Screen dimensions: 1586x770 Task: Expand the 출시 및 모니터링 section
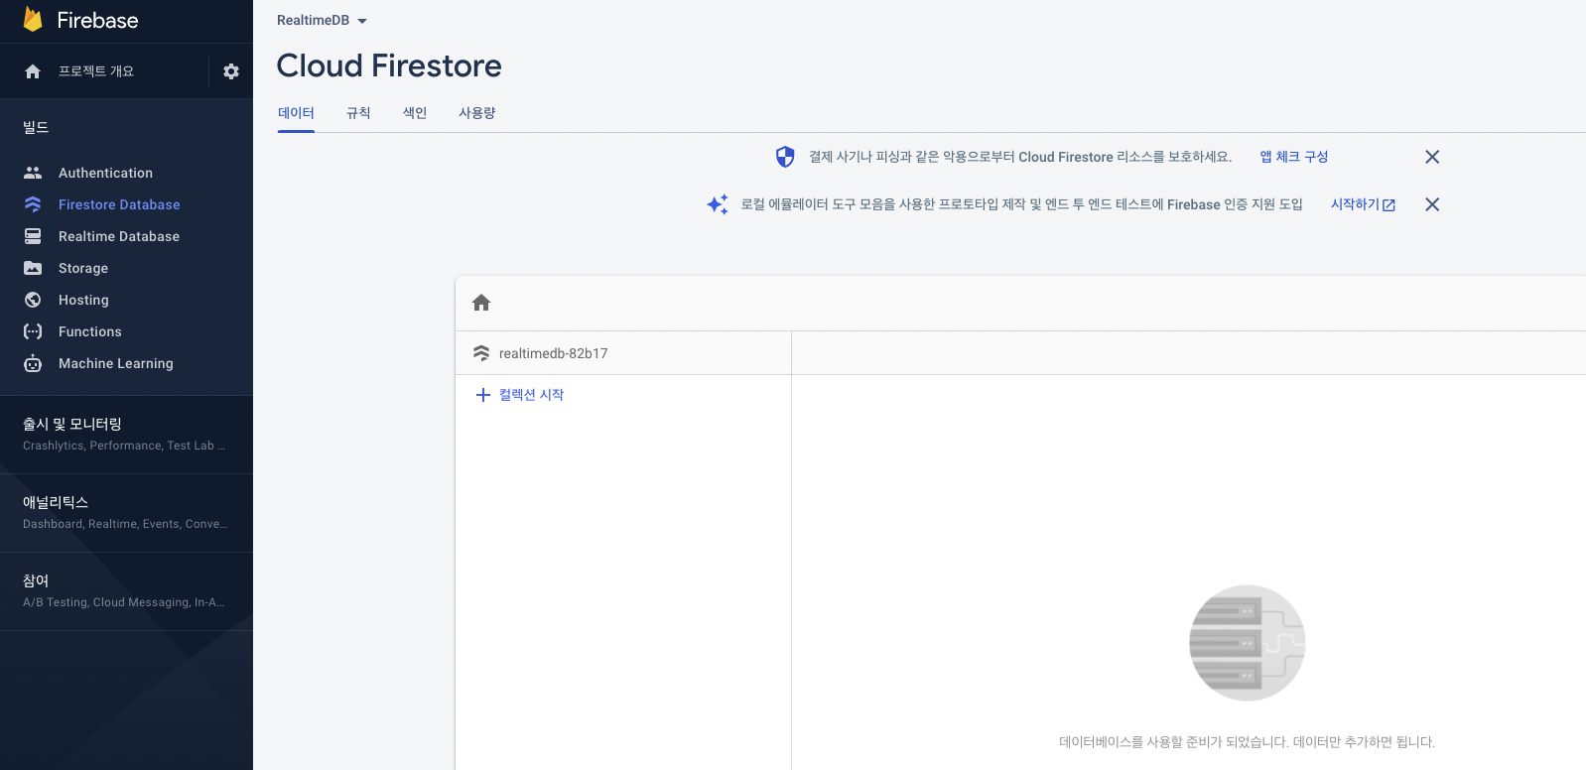point(126,434)
